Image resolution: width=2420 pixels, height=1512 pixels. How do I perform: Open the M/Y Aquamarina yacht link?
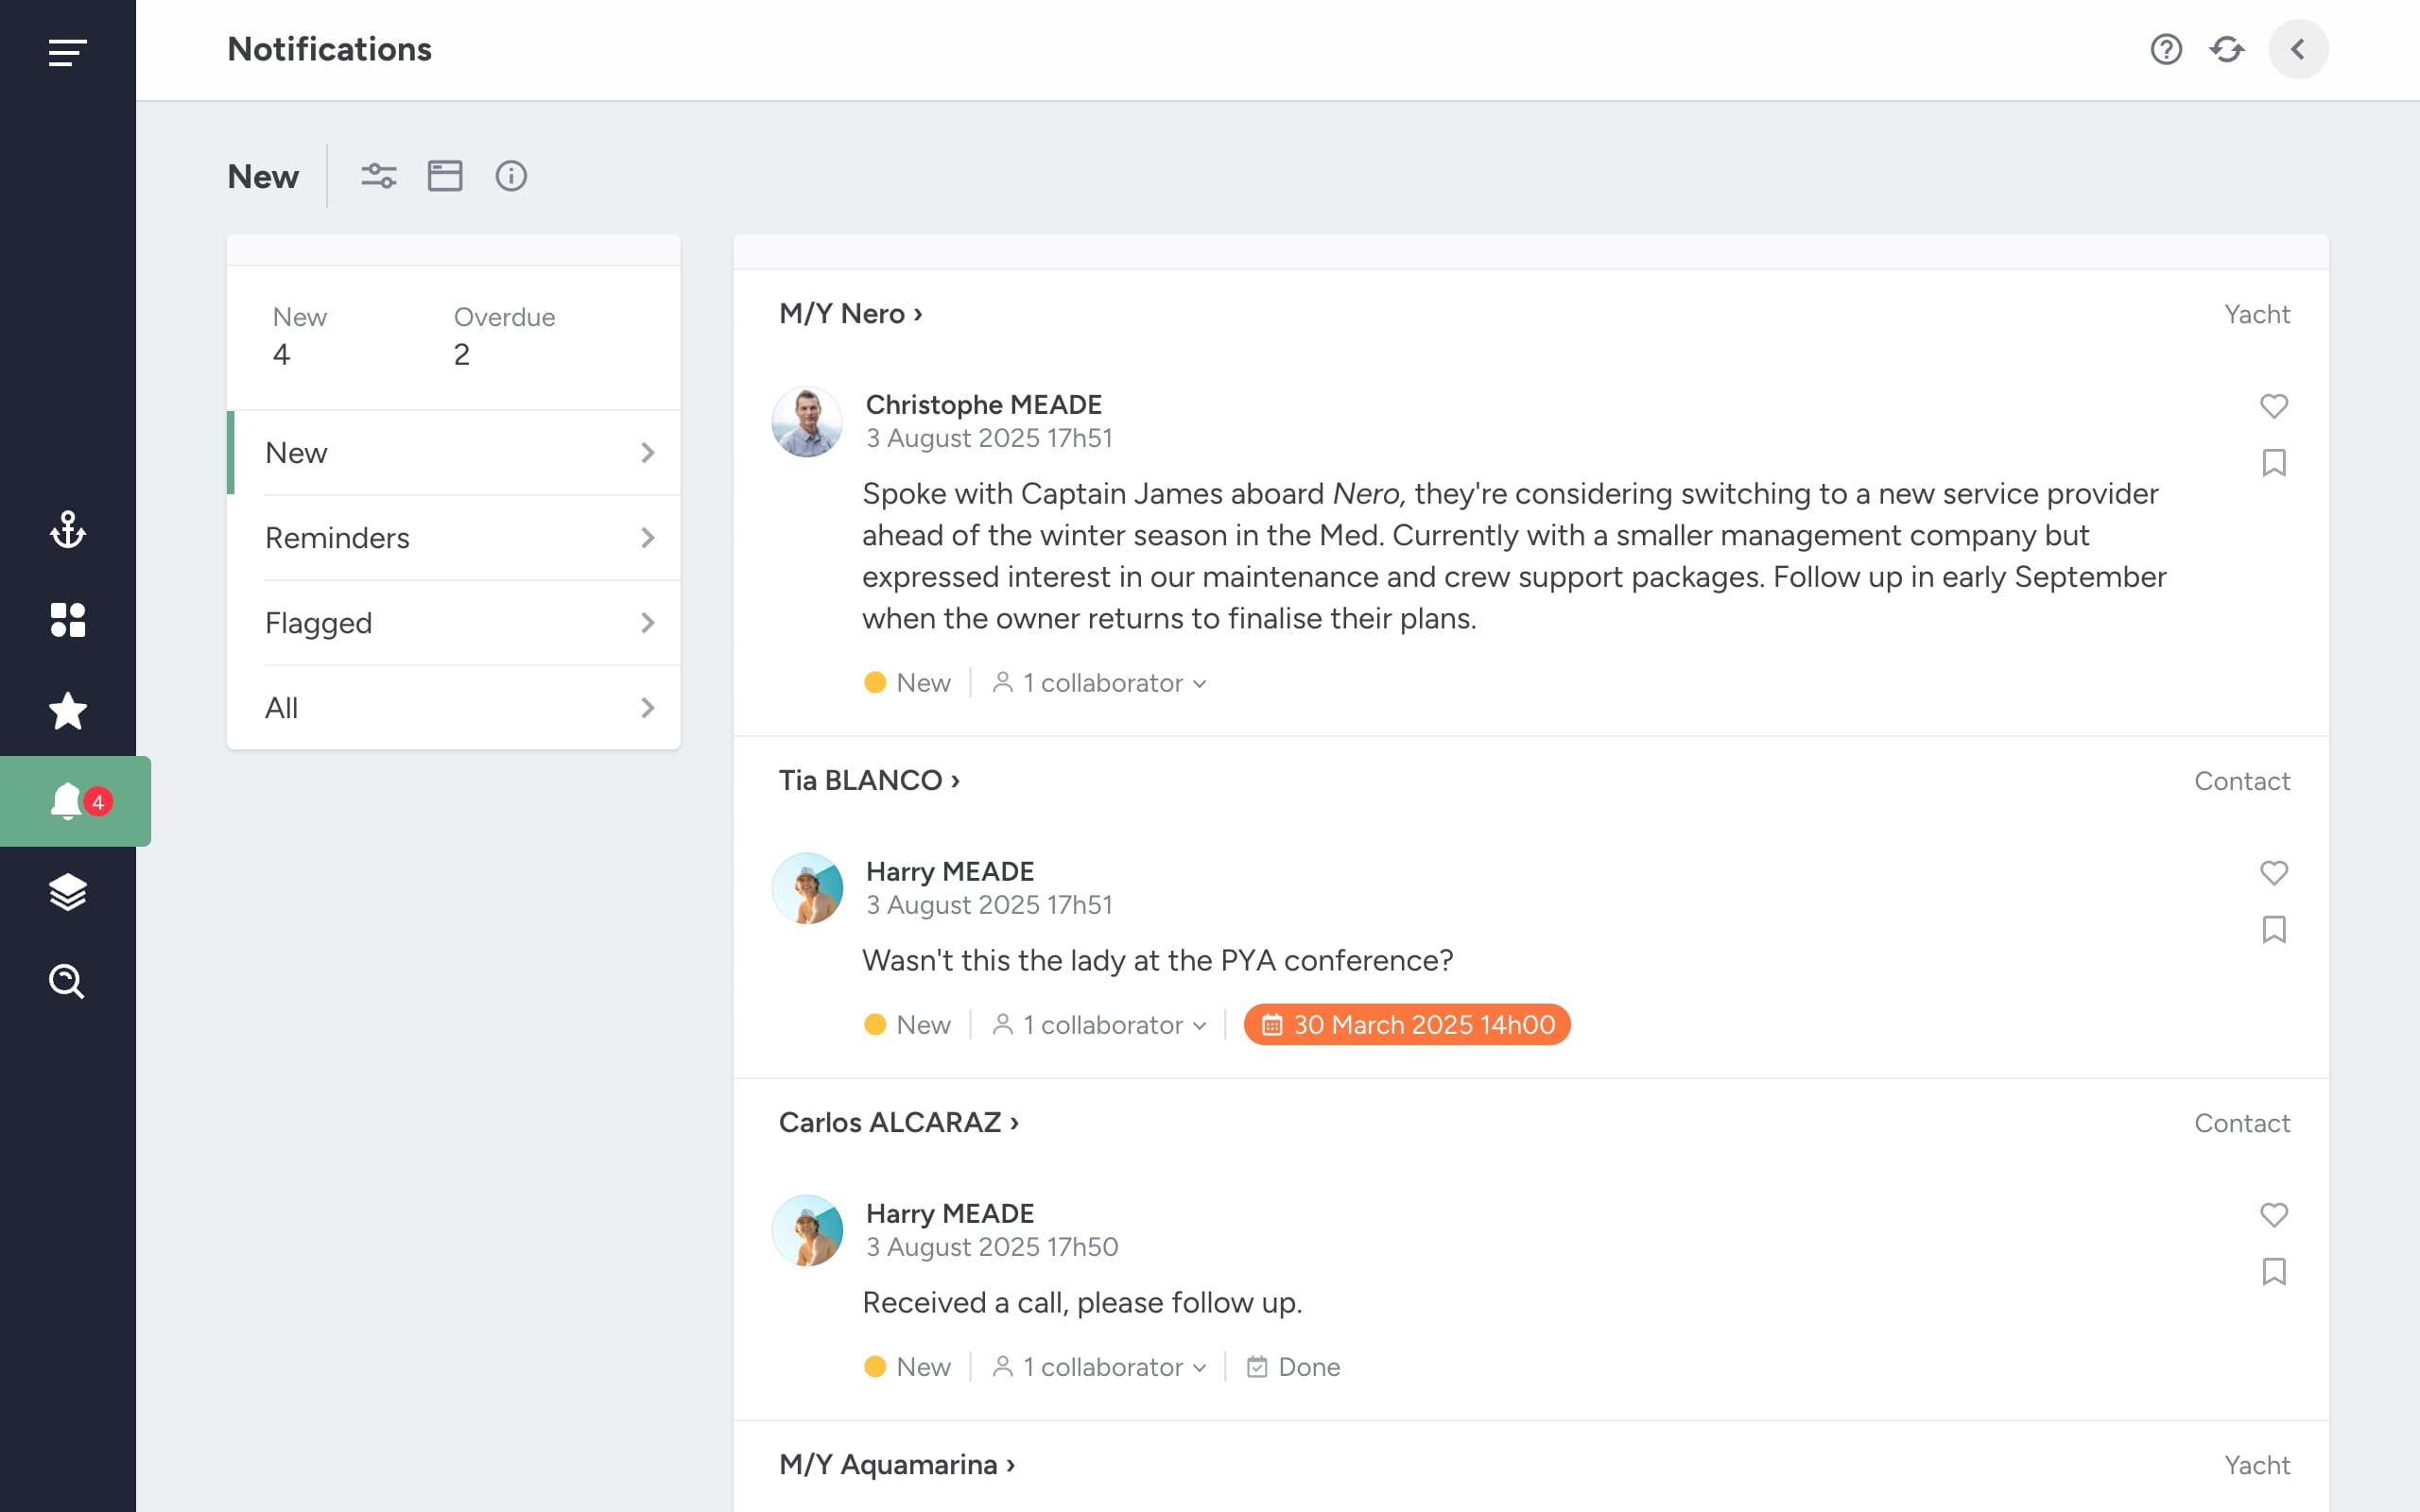click(897, 1465)
